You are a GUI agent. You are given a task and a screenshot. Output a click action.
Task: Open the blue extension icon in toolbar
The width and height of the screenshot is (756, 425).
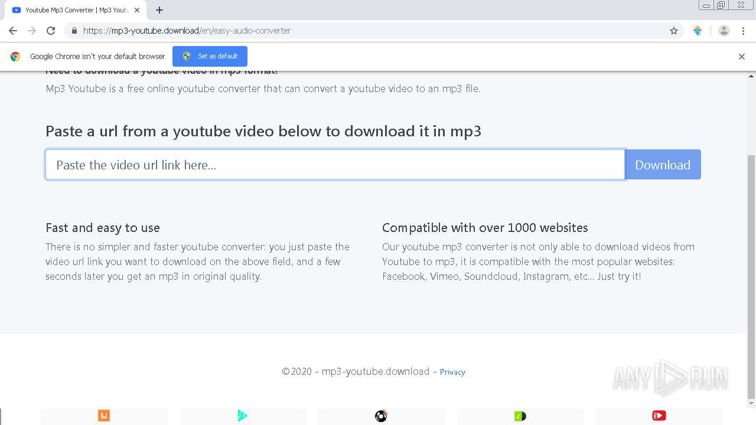pos(698,31)
